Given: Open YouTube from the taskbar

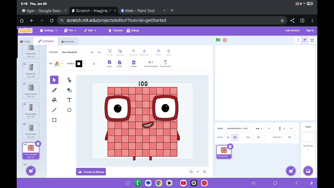Looking at the screenshot, I should coord(183,183).
